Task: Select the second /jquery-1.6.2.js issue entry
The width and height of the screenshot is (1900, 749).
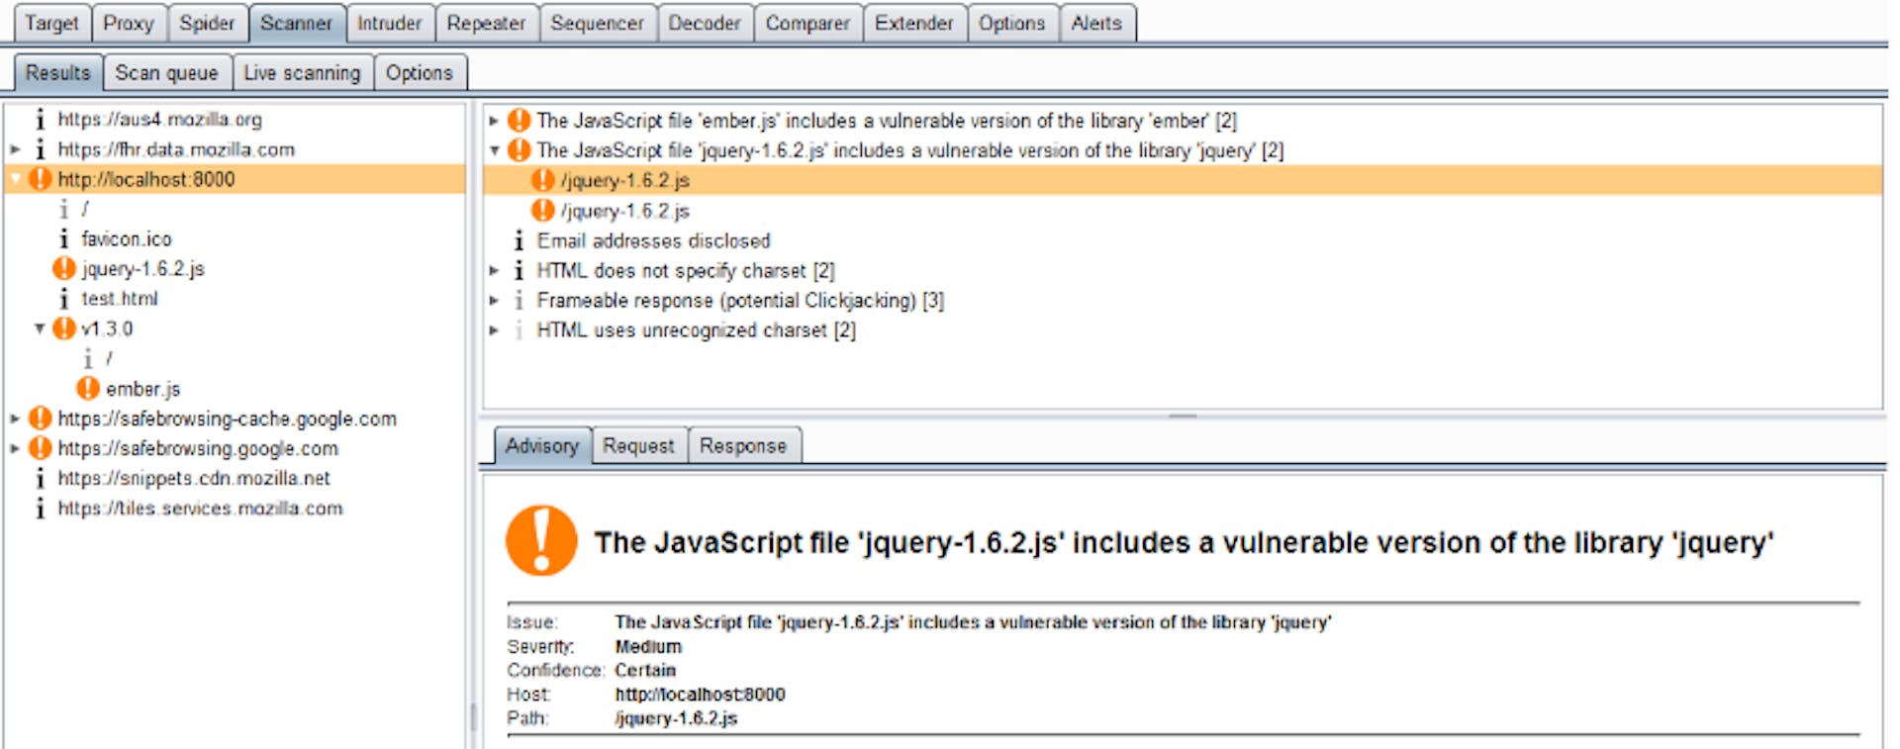Action: coord(624,211)
